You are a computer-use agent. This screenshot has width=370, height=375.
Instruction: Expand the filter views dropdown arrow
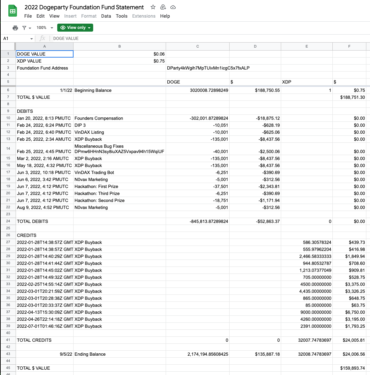coord(30,28)
